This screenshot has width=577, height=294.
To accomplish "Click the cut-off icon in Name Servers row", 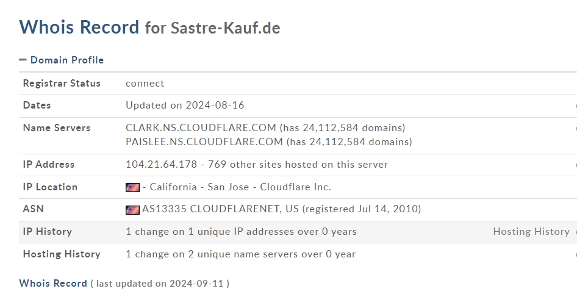I will tap(575, 128).
